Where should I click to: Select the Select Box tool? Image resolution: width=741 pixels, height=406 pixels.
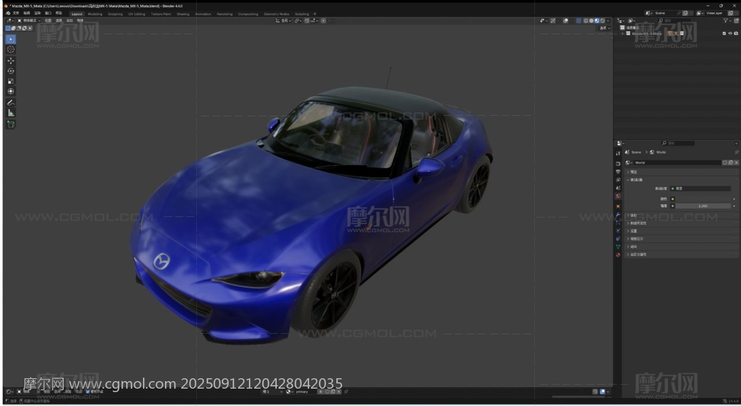pos(11,39)
